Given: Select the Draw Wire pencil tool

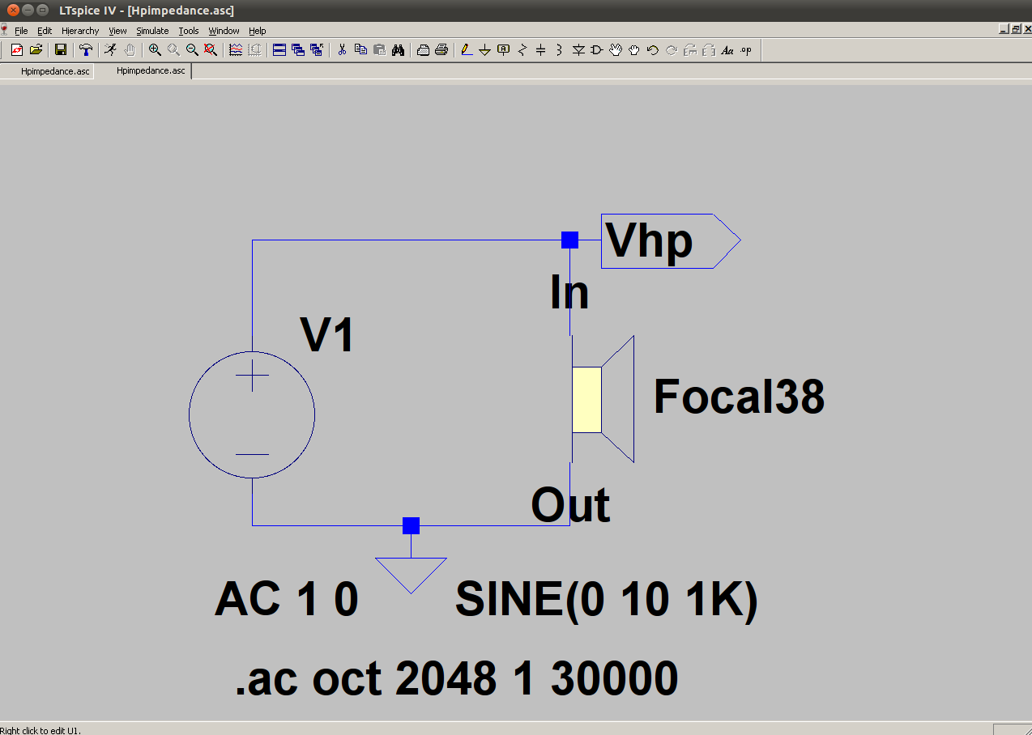Looking at the screenshot, I should coord(467,50).
